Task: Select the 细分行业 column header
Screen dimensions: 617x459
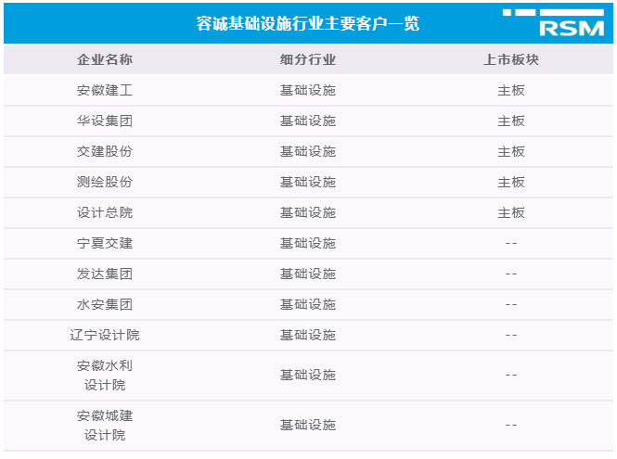Action: (308, 59)
